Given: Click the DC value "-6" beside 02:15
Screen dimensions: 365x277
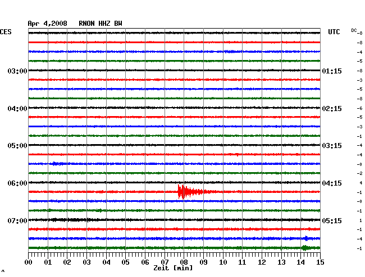Looking at the screenshot, I should click(359, 108).
